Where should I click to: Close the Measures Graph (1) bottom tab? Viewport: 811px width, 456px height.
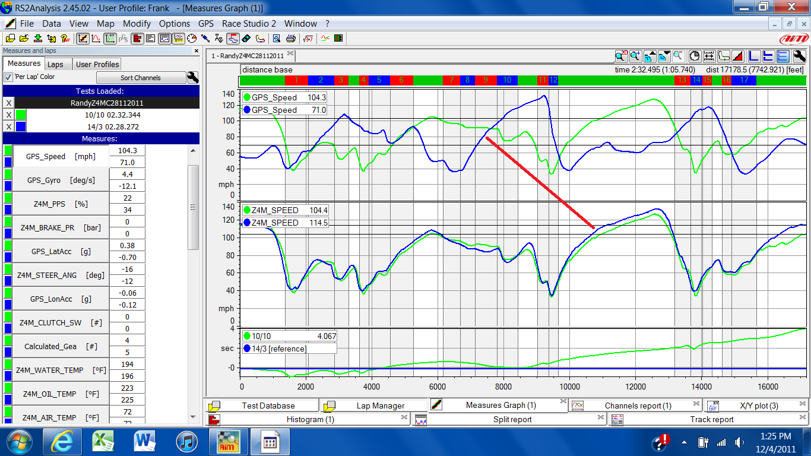(x=563, y=402)
